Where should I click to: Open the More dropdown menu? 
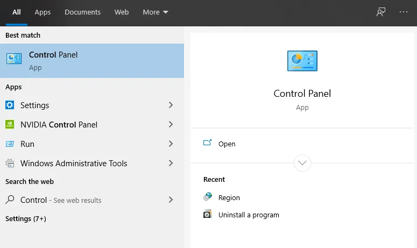[156, 12]
